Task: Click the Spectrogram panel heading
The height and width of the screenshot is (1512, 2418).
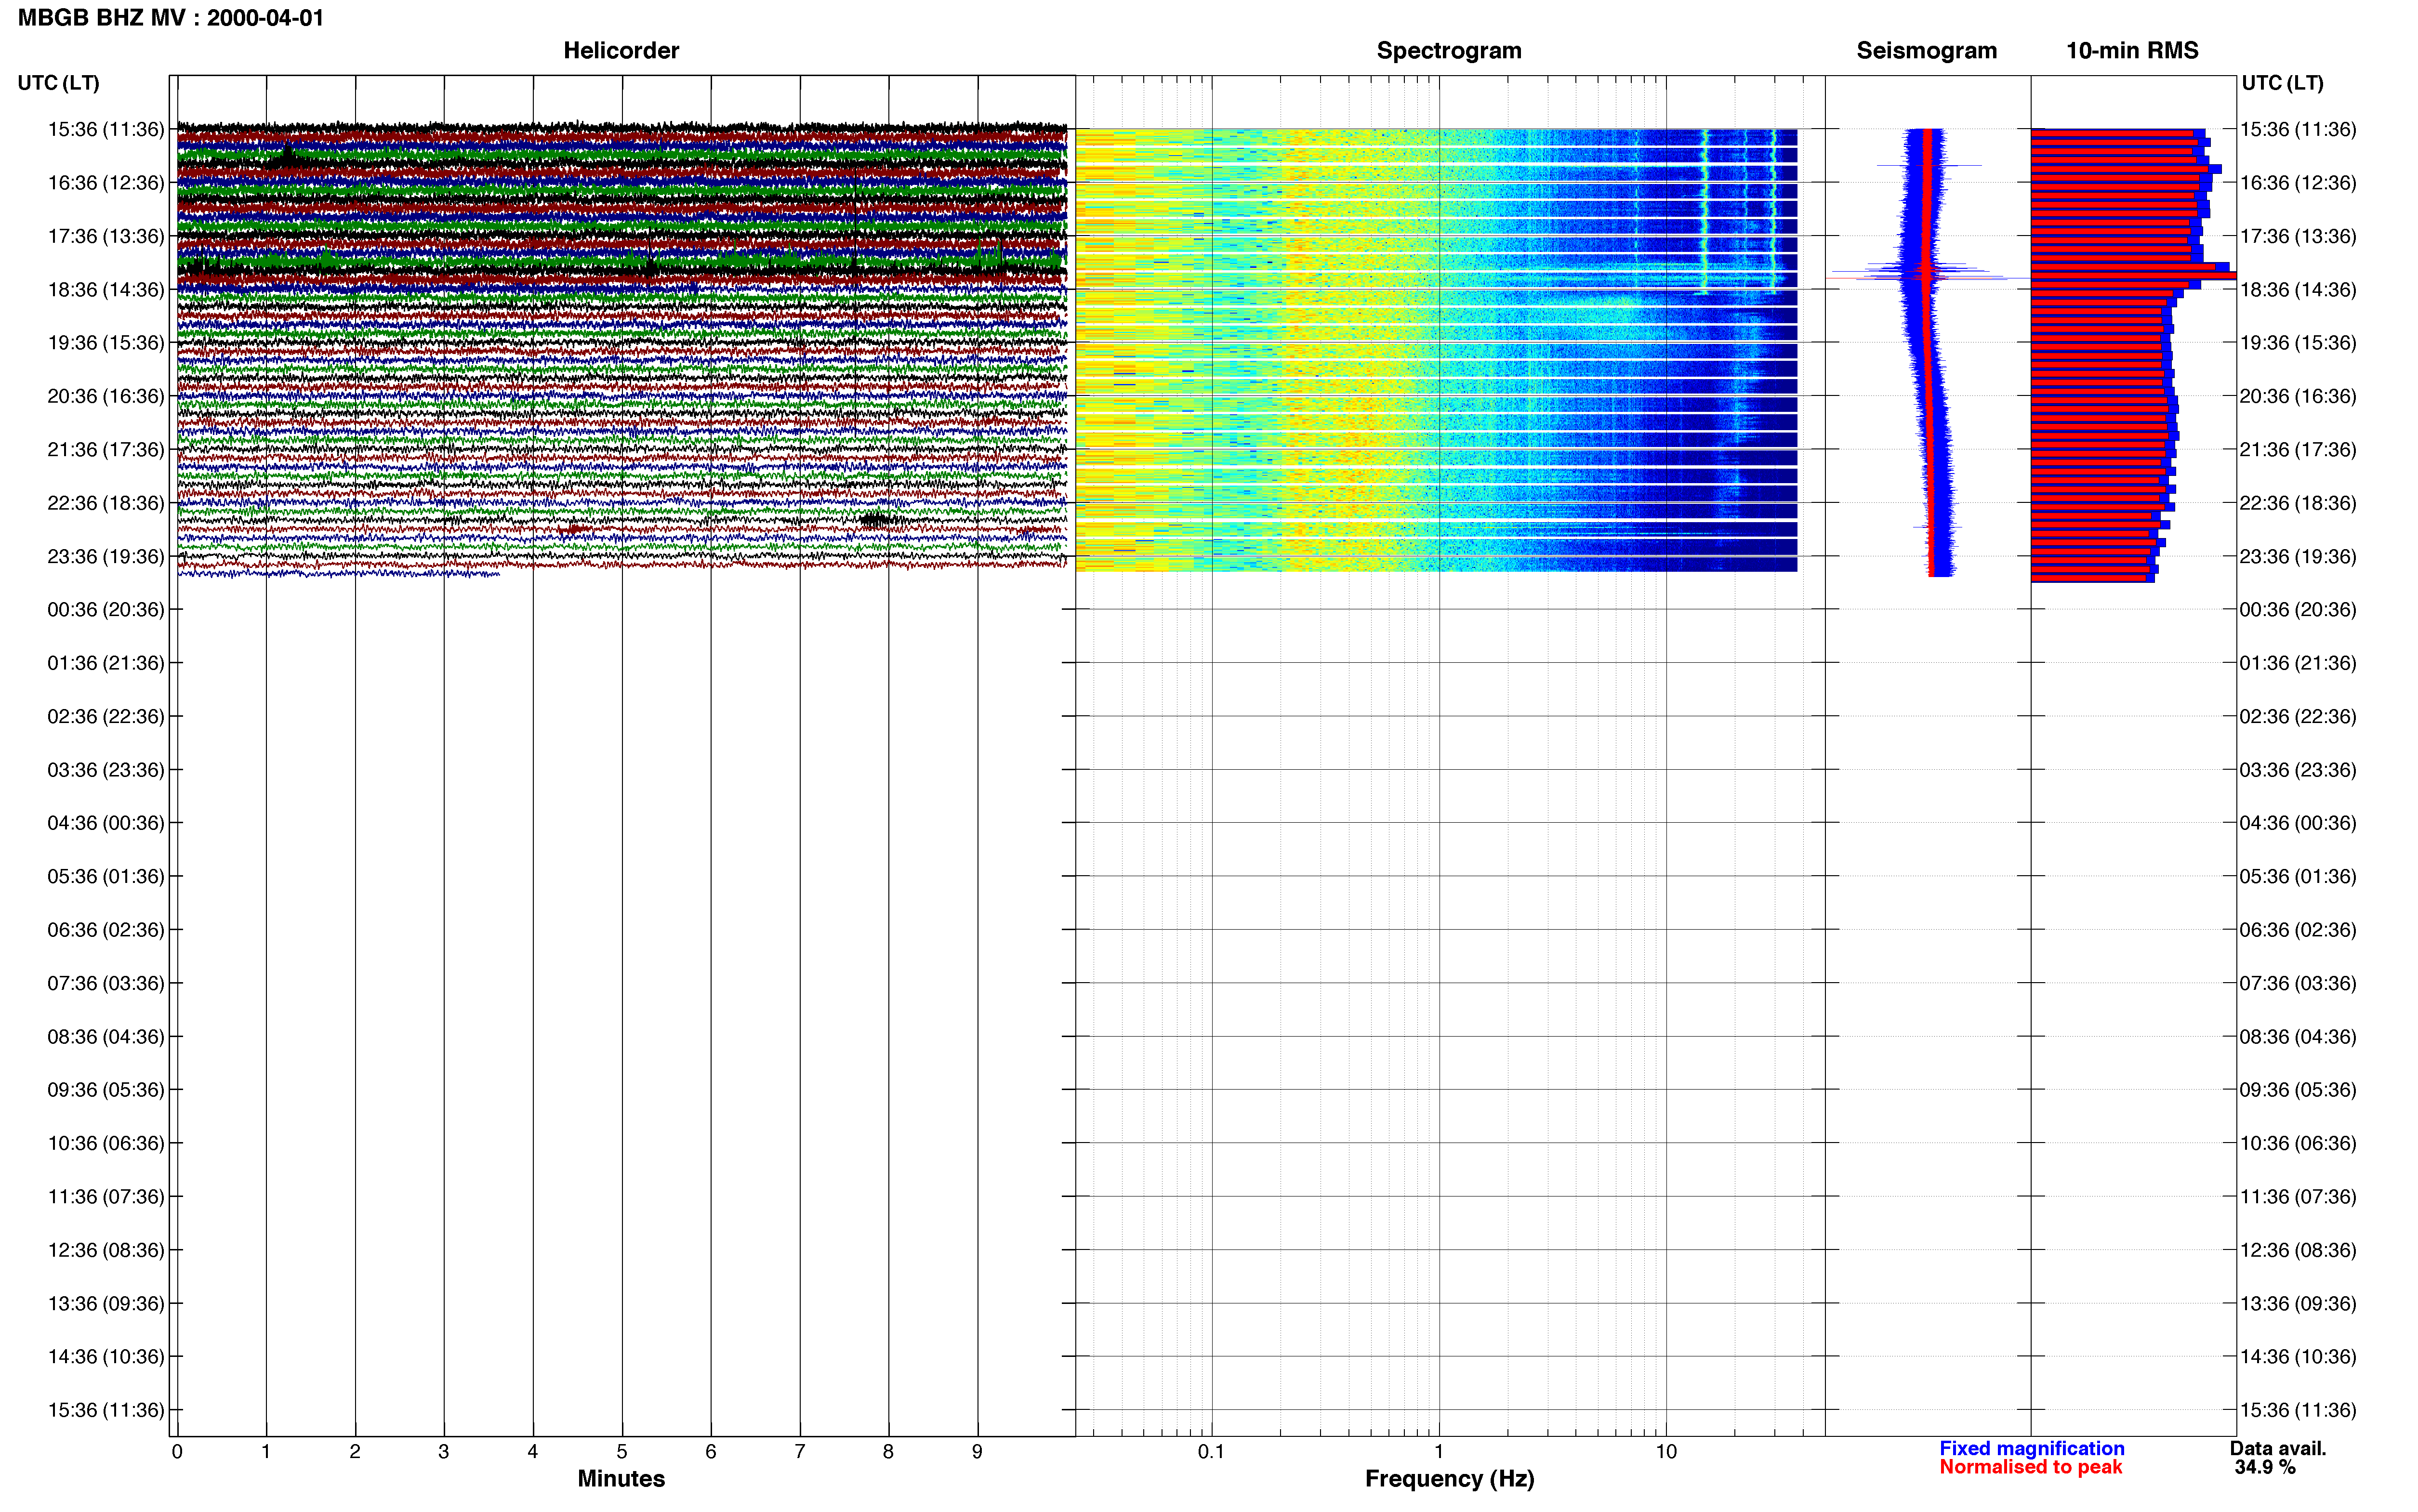Action: 1449,50
